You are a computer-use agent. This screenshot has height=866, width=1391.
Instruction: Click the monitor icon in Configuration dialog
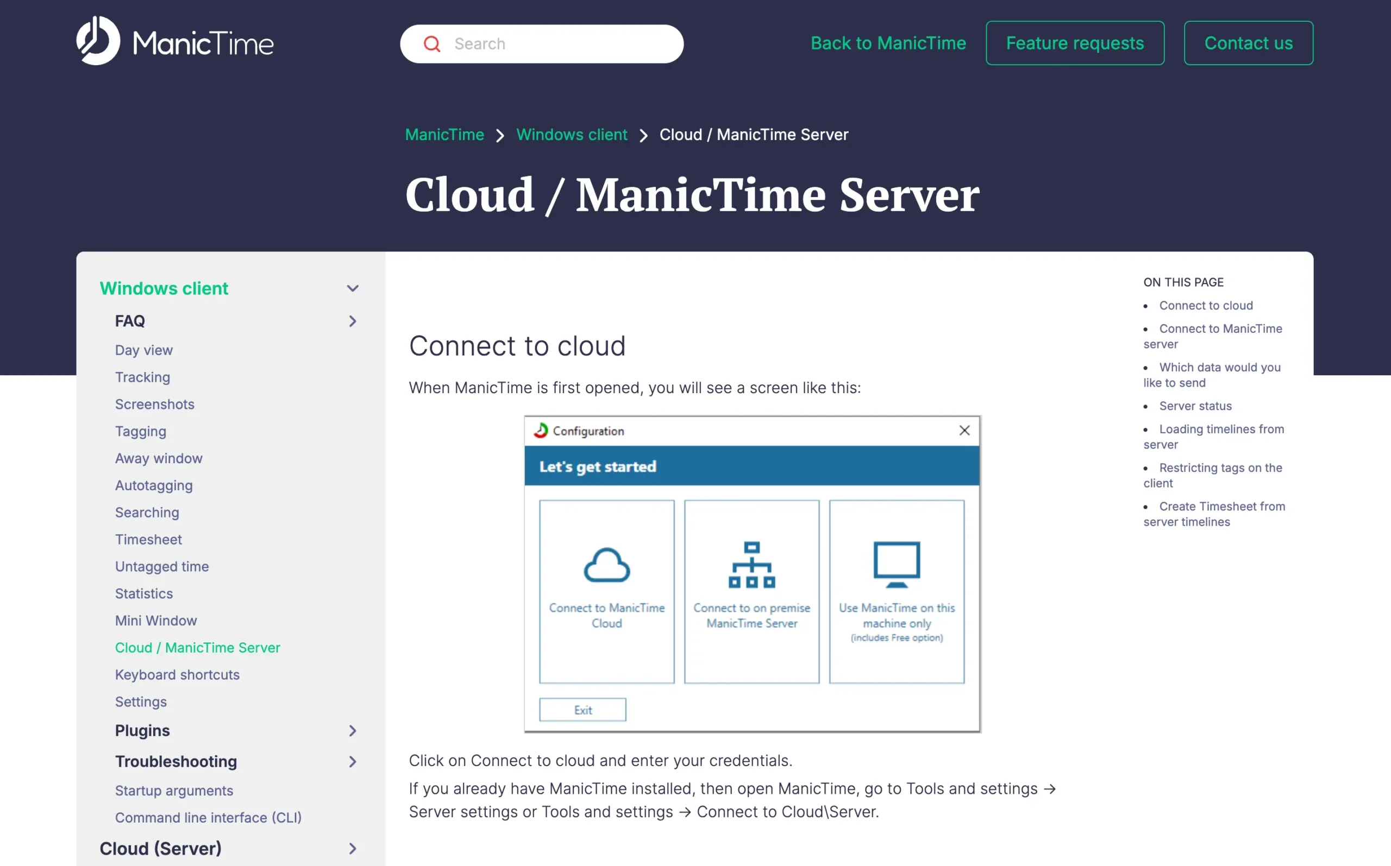click(x=897, y=565)
